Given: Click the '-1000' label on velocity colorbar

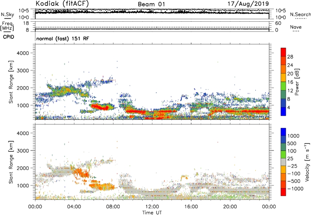Looking at the screenshot, I should tap(295, 189).
